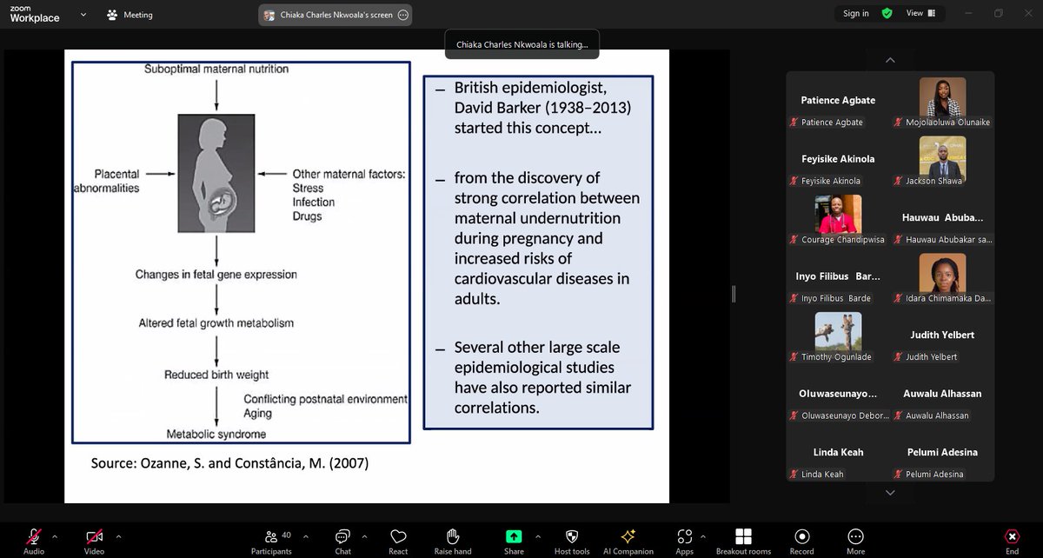Open the React emoji menu
1043x558 pixels.
click(x=398, y=541)
